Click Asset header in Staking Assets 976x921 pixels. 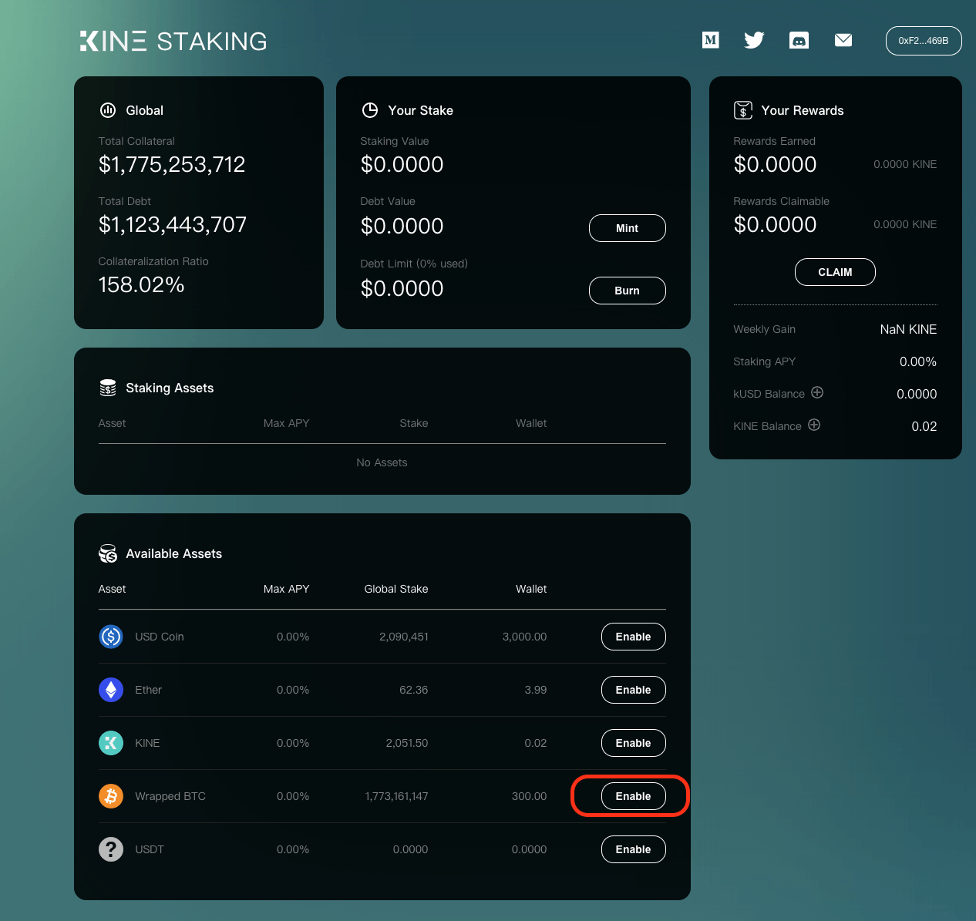(112, 423)
